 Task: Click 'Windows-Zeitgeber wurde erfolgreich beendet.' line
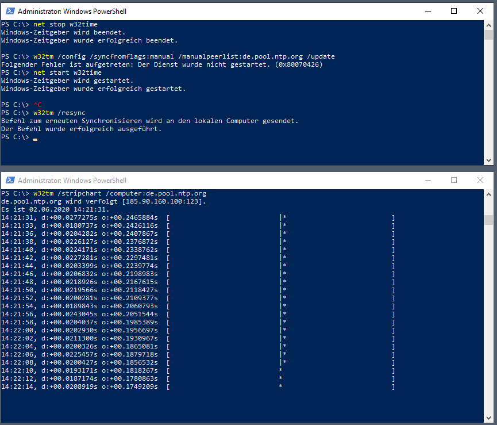tap(90, 41)
